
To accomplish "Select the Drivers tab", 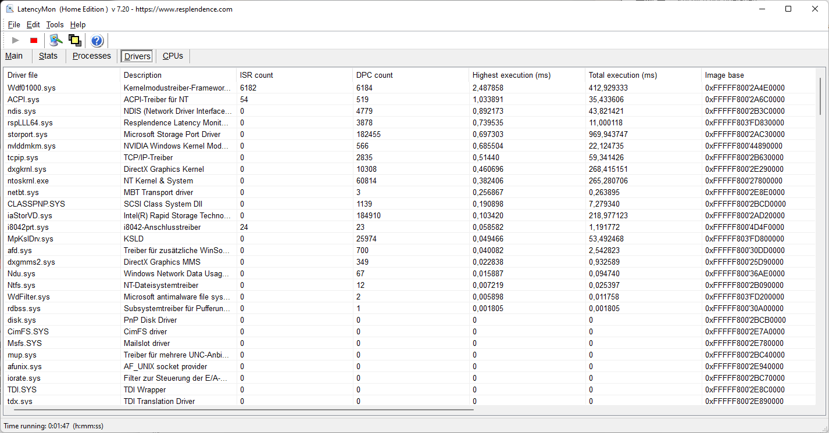I will [138, 56].
